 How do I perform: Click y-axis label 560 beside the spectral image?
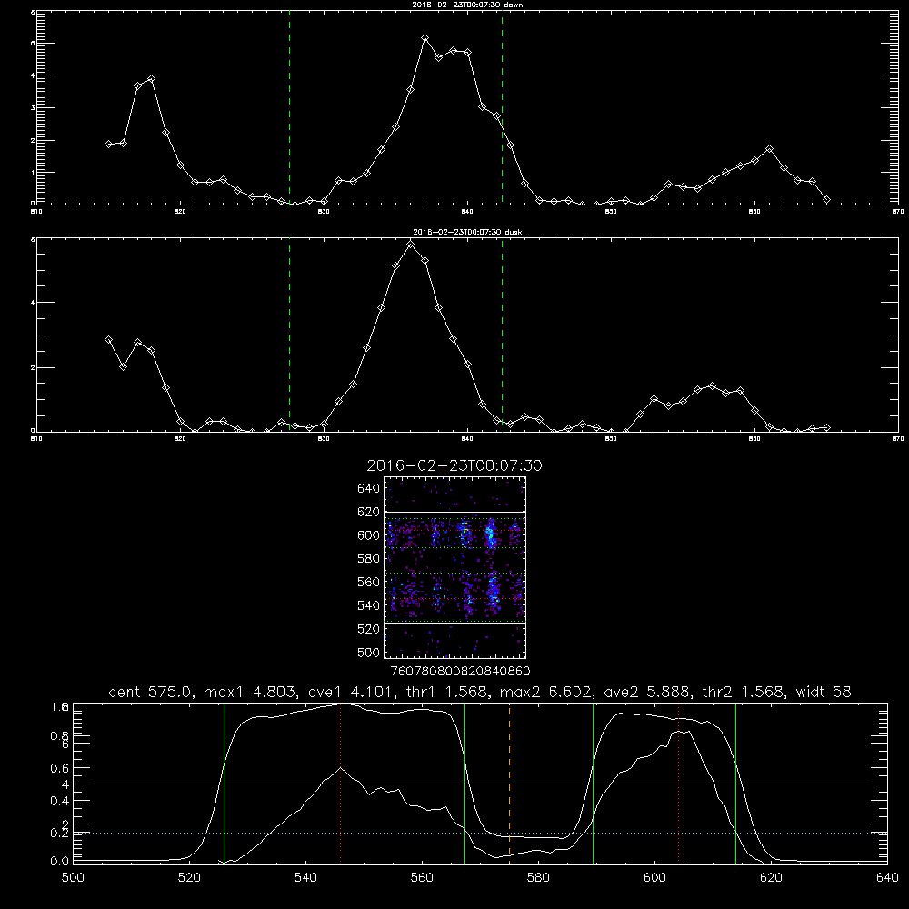tap(369, 582)
